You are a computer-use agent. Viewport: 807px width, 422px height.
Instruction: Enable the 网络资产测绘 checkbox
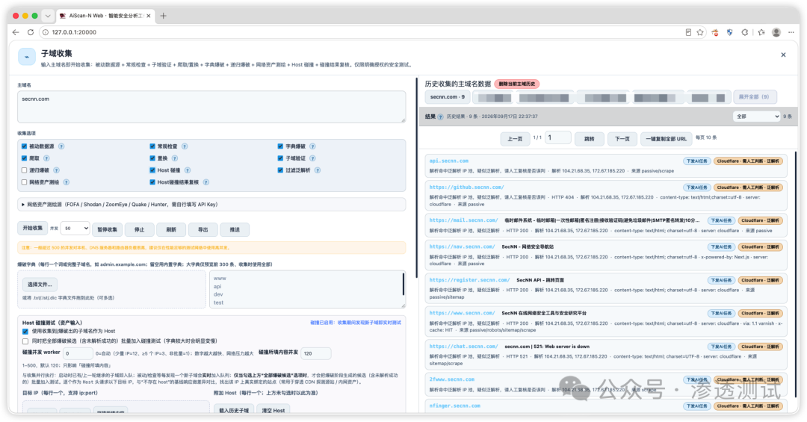pos(24,182)
